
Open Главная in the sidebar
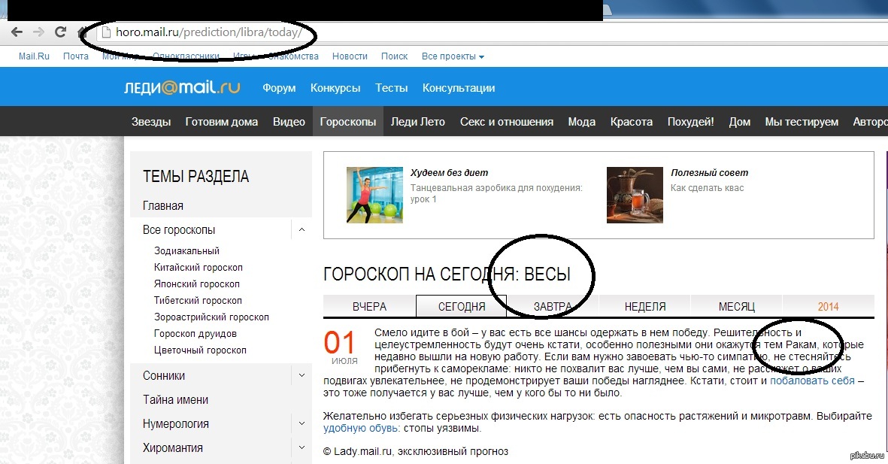coord(163,205)
